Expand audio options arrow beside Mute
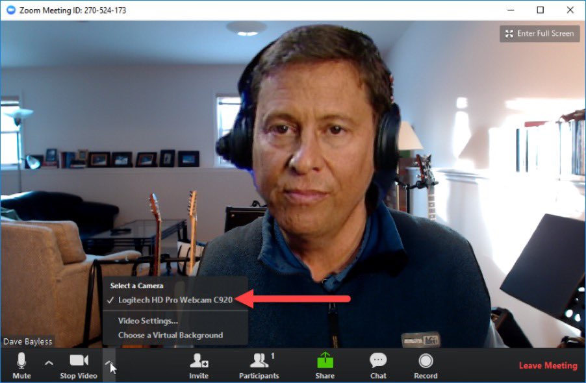The image size is (586, 383). pos(49,363)
